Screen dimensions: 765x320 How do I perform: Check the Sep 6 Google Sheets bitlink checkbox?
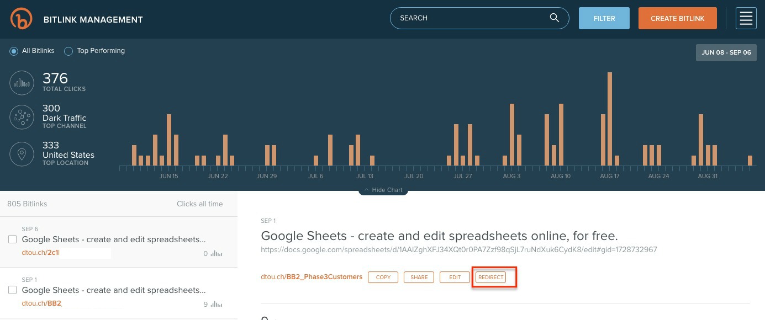pos(12,239)
